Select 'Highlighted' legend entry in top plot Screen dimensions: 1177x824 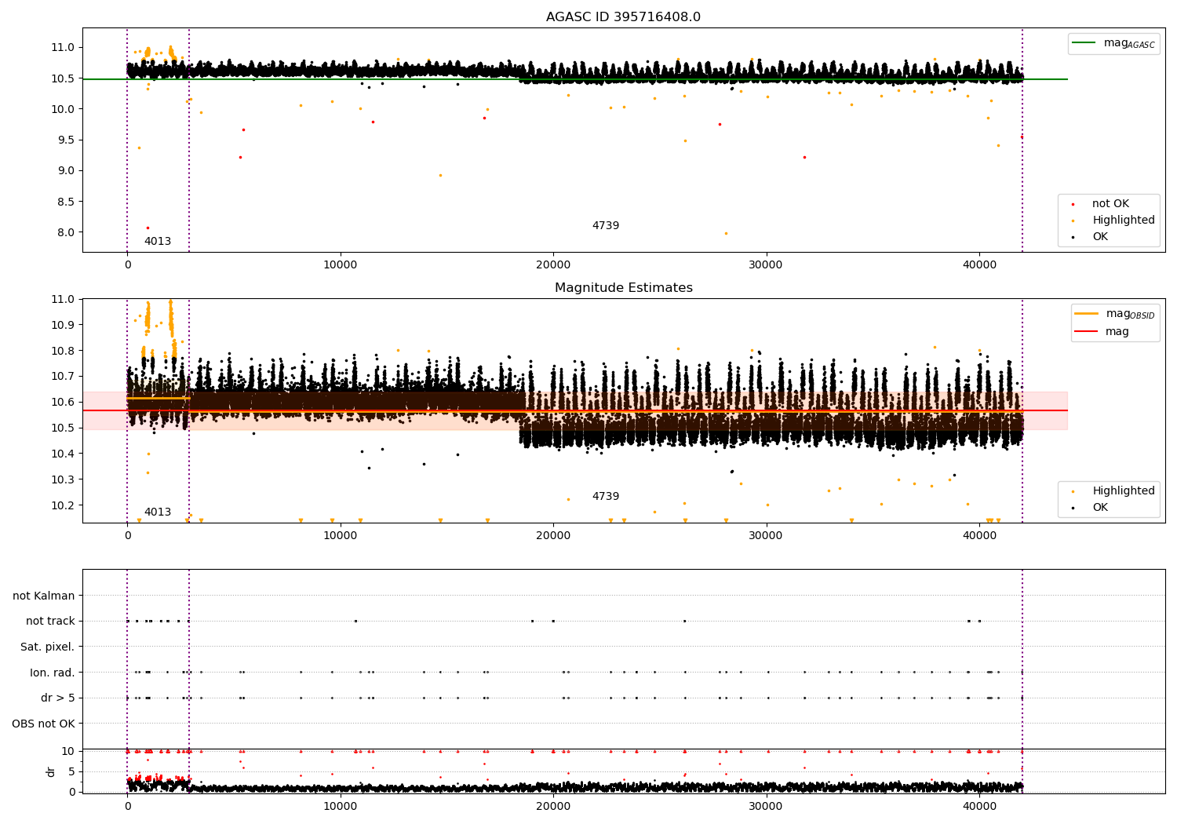pyautogui.click(x=1114, y=221)
